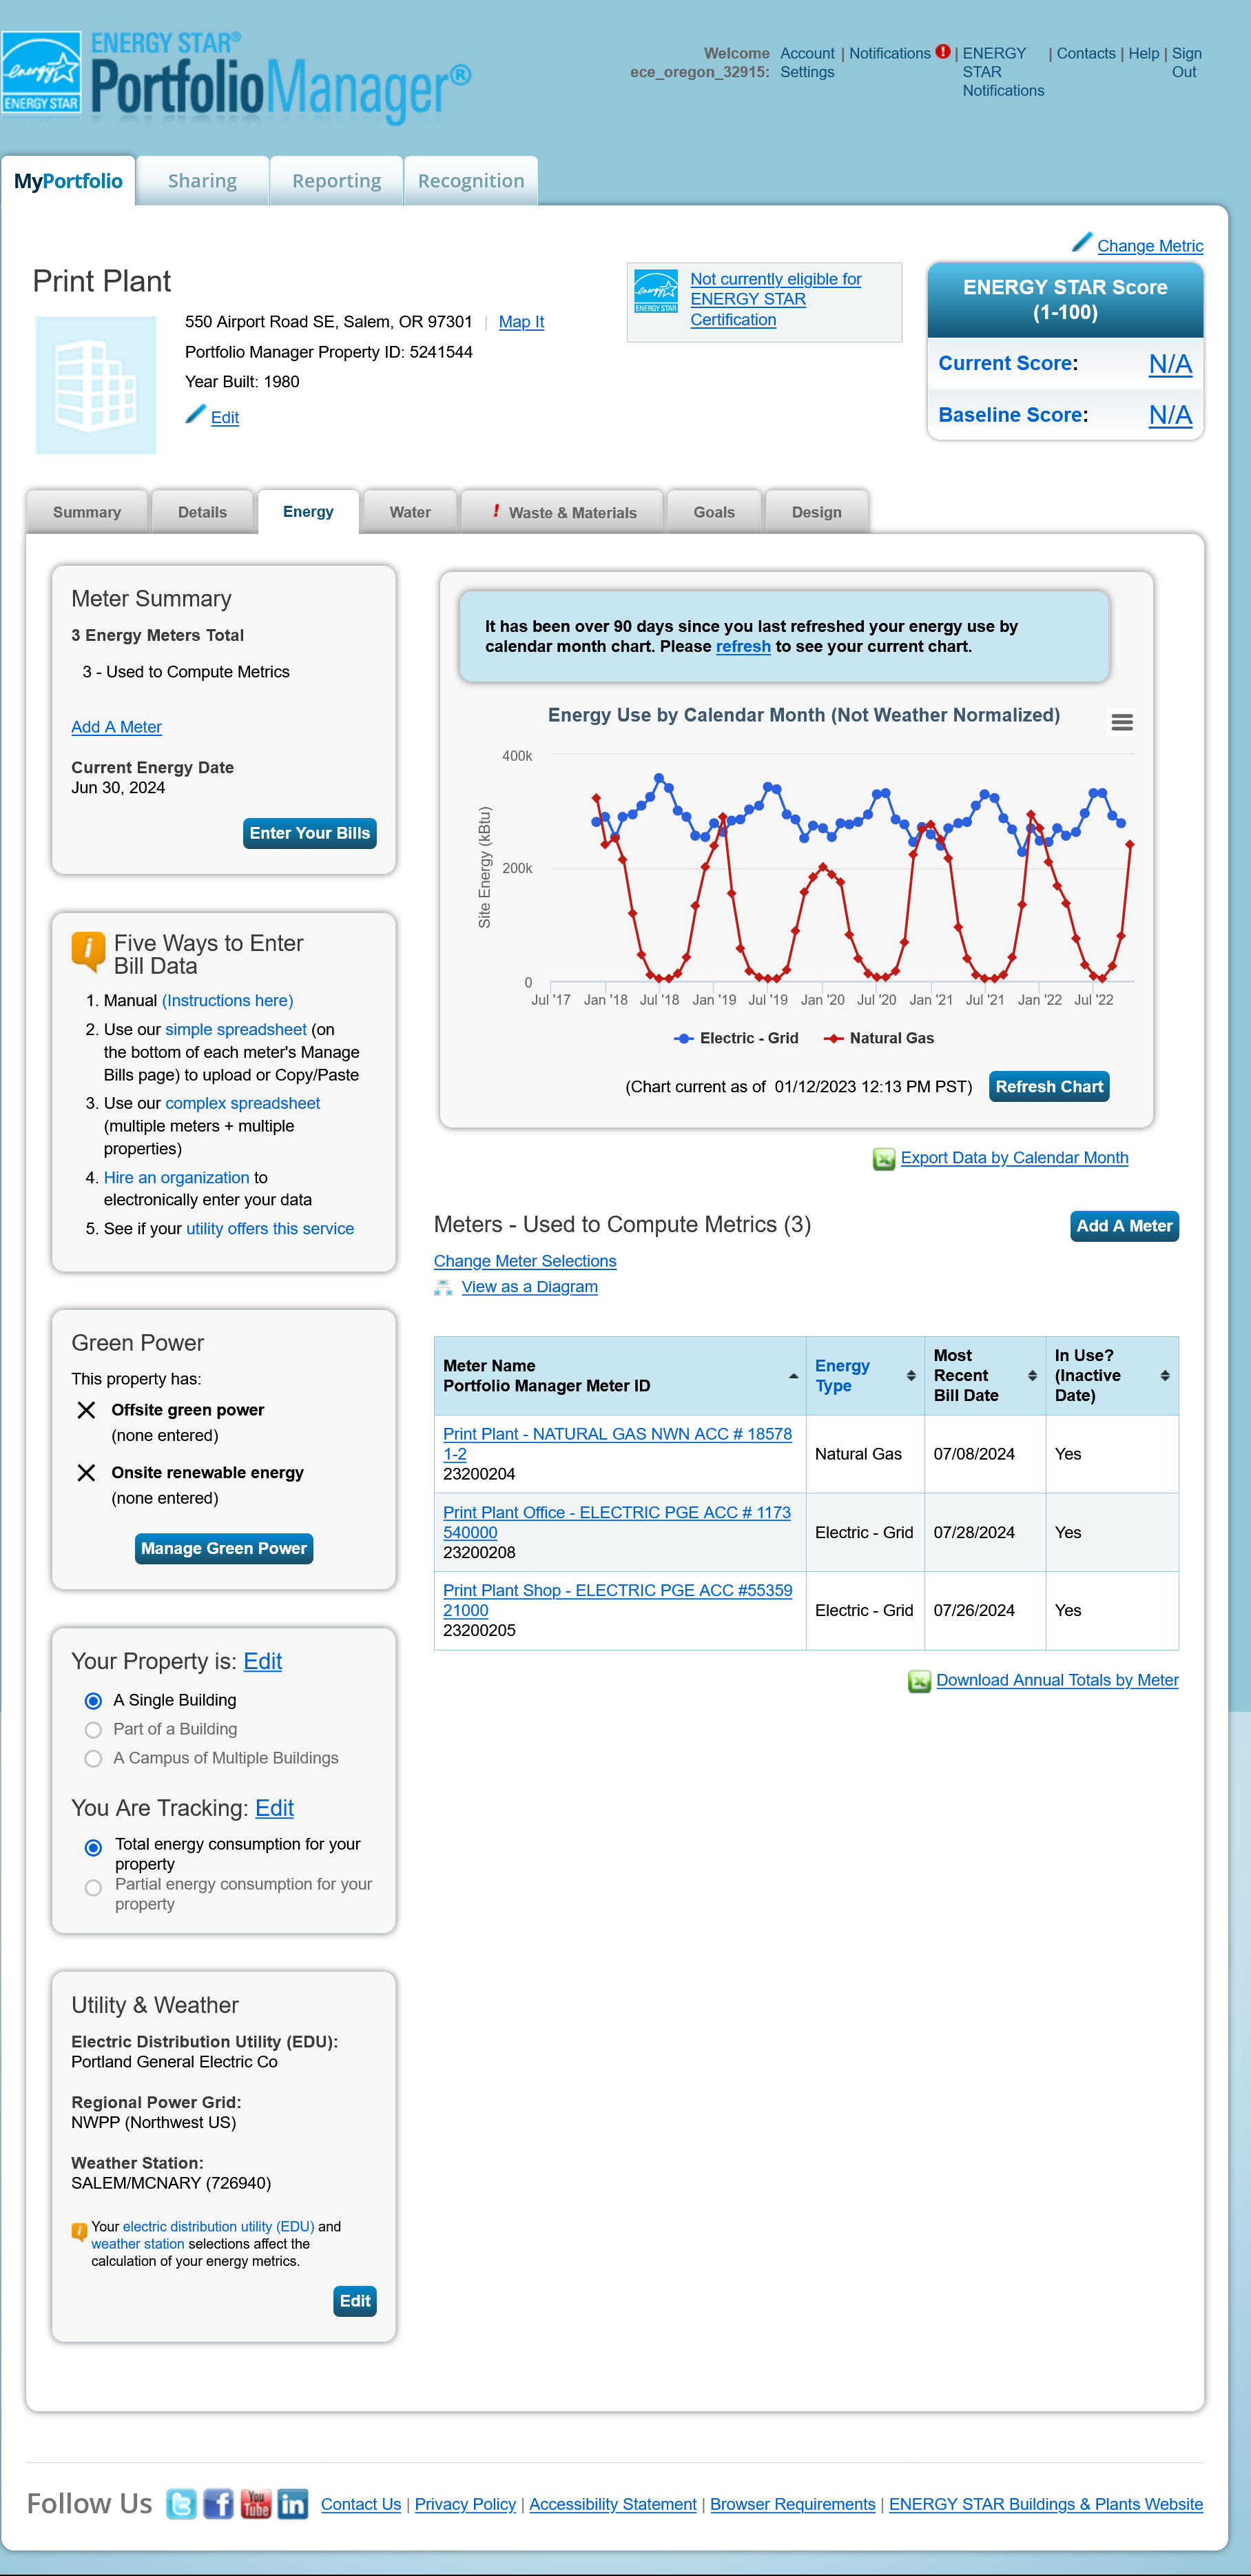Open the property Details tab
Viewport: 1251px width, 2576px height.
pos(202,512)
